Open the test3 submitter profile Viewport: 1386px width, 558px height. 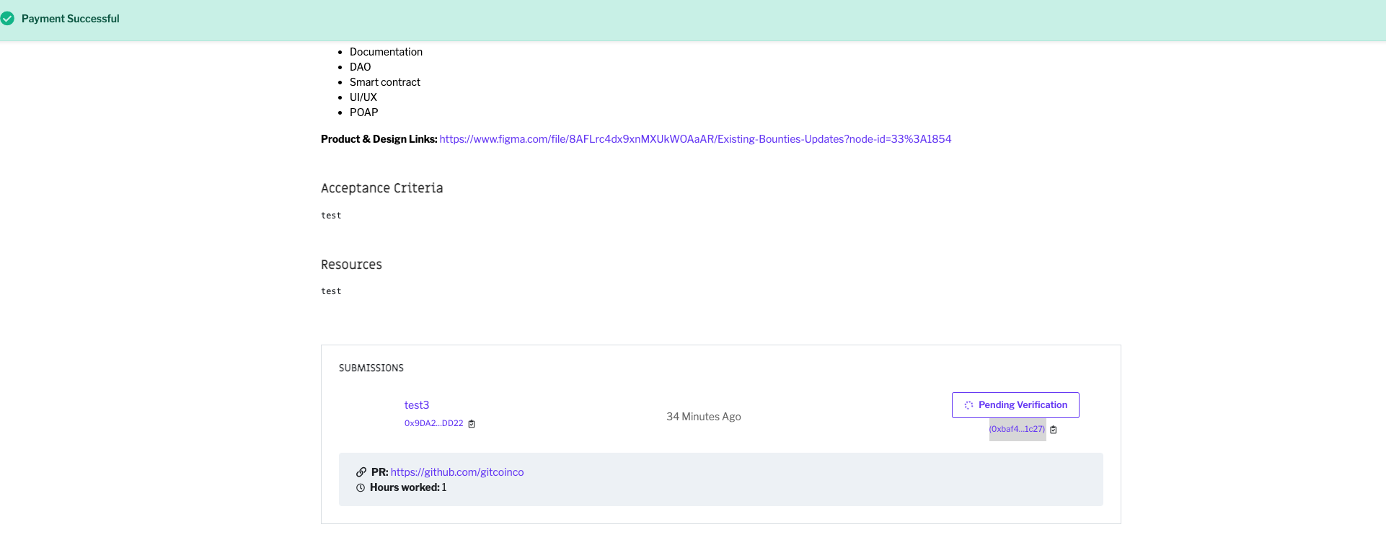click(x=417, y=405)
